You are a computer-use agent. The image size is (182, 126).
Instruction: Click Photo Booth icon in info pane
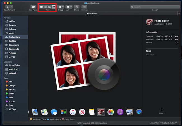pyautogui.click(x=150, y=22)
